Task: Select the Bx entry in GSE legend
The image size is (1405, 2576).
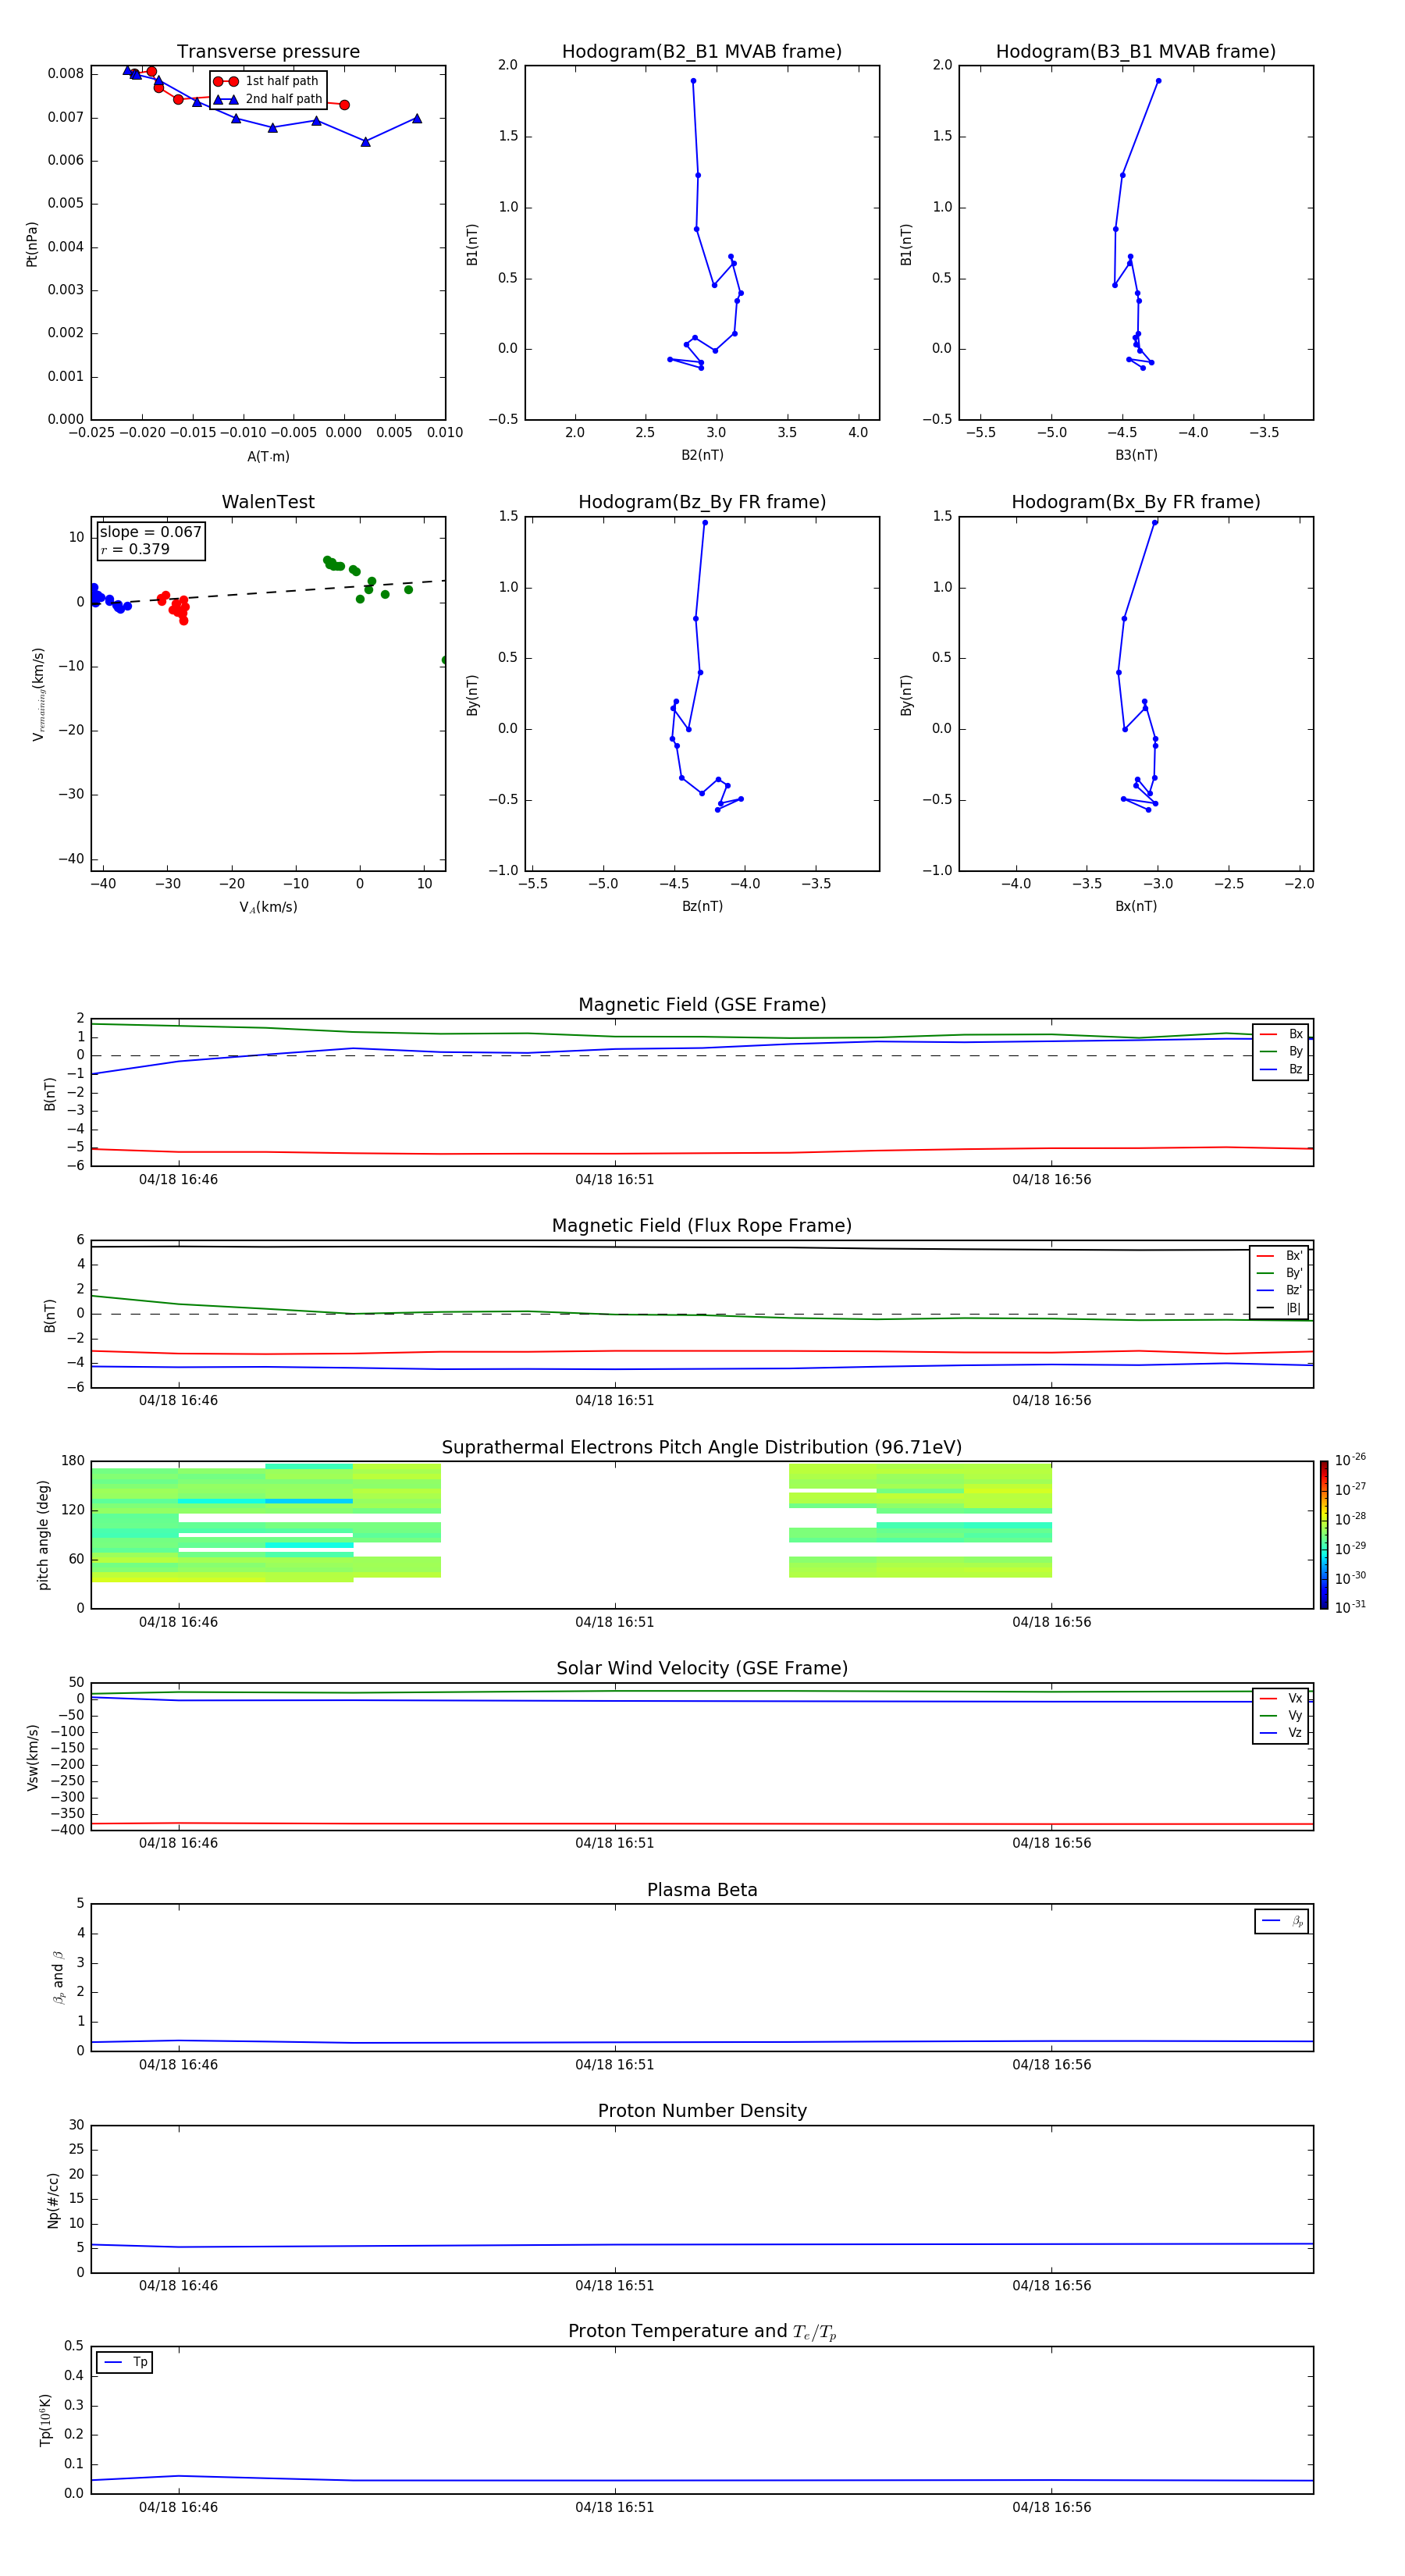Action: coord(1281,1034)
